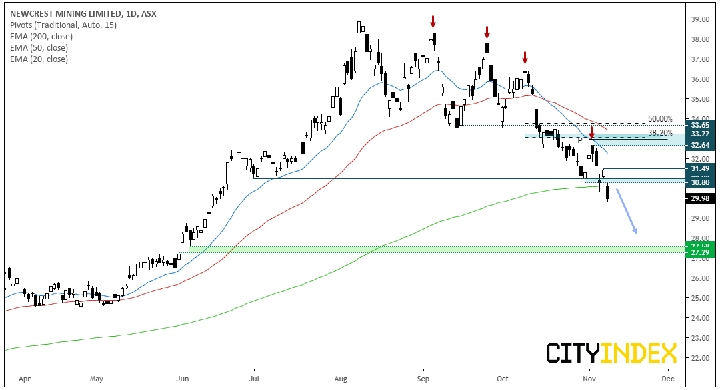Click the 32.00 price axis tick
Image resolution: width=720 pixels, height=390 pixels.
coord(700,159)
